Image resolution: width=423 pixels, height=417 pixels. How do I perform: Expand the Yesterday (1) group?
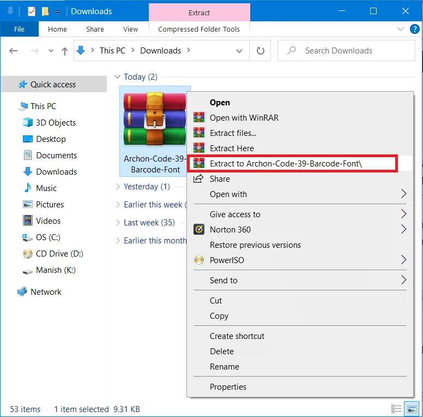pyautogui.click(x=118, y=186)
